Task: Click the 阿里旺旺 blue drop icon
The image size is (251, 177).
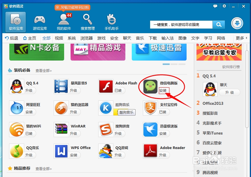Action: click(x=17, y=108)
